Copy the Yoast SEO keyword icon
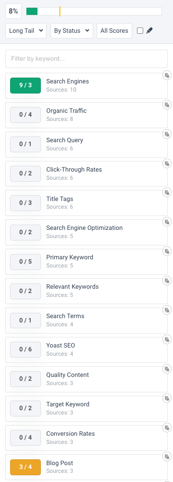Screen dimensions: 173x482 (x=167, y=339)
